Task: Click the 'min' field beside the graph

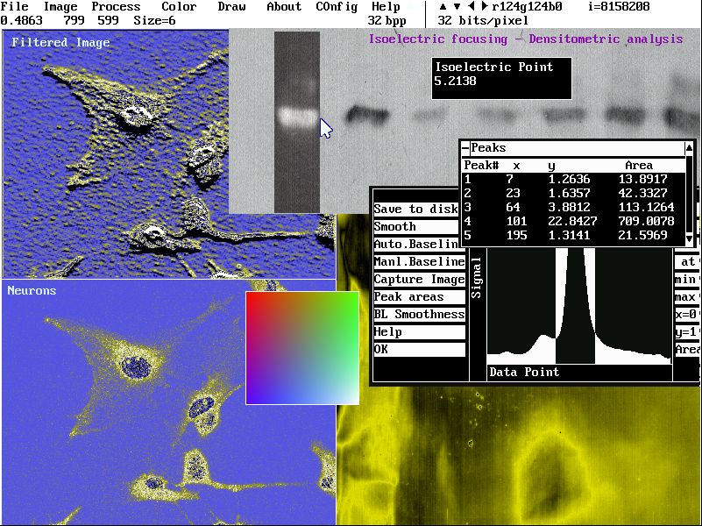Action: [686, 280]
